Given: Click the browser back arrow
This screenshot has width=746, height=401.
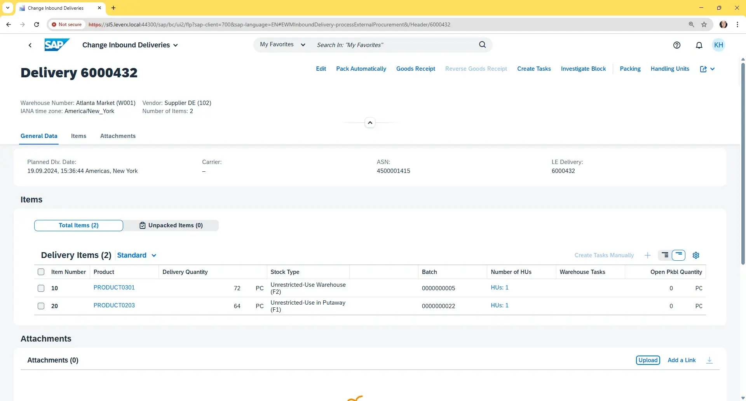Looking at the screenshot, I should pos(9,24).
